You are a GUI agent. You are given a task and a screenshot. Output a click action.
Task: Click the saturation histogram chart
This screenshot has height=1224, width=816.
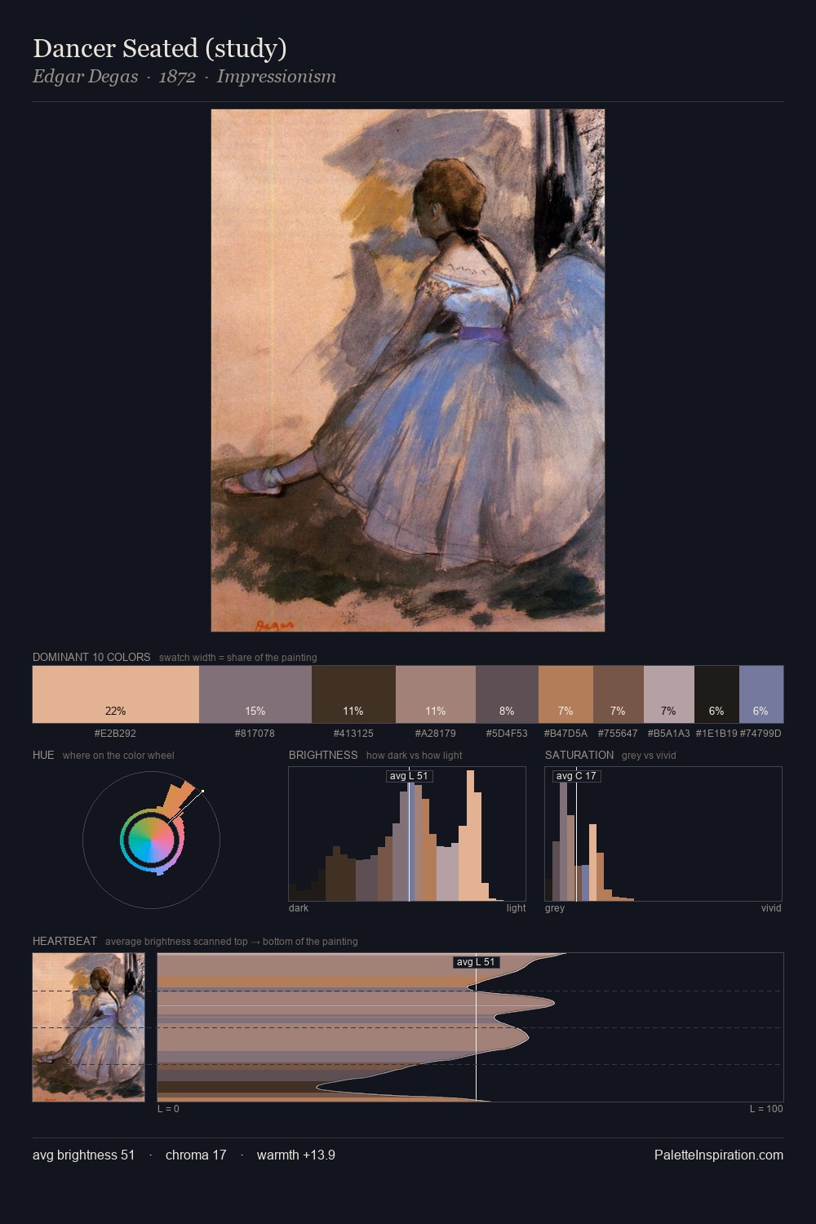point(663,834)
